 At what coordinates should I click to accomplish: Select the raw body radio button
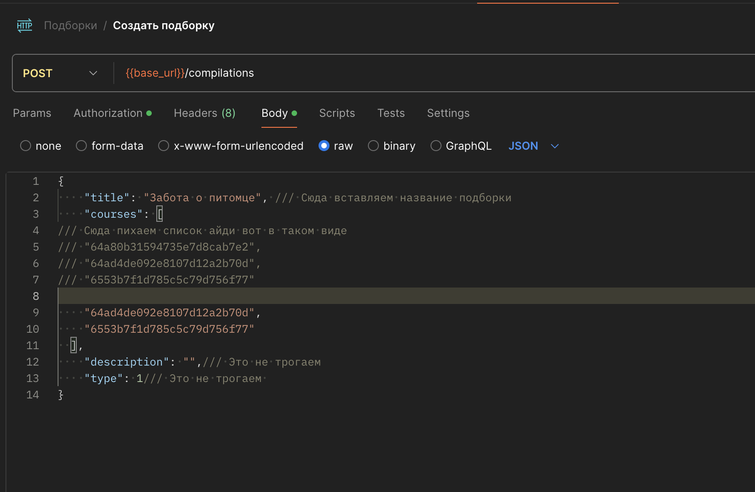324,146
